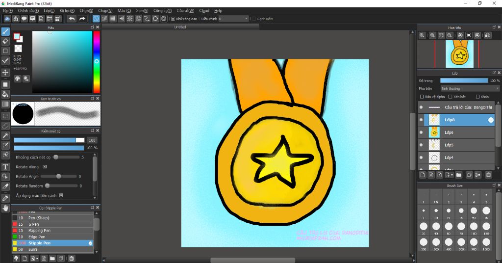Delete brush using brush panel trash icon
Image resolution: width=502 pixels, height=263 pixels.
[72, 258]
